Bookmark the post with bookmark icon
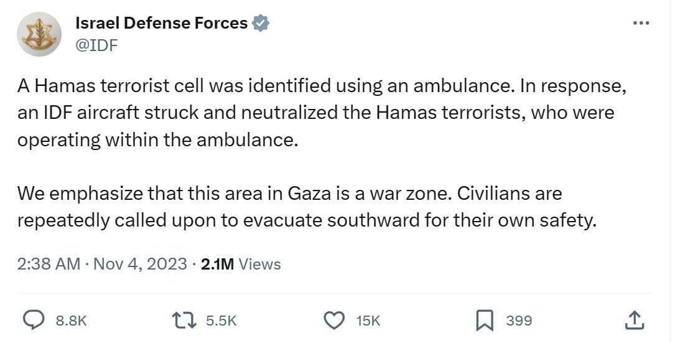The width and height of the screenshot is (675, 343). pyautogui.click(x=485, y=321)
